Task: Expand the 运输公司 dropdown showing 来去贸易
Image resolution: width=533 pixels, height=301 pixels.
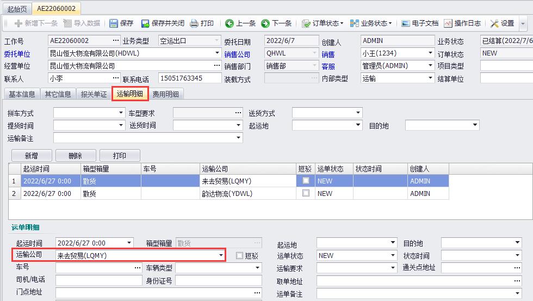Action: (x=221, y=255)
